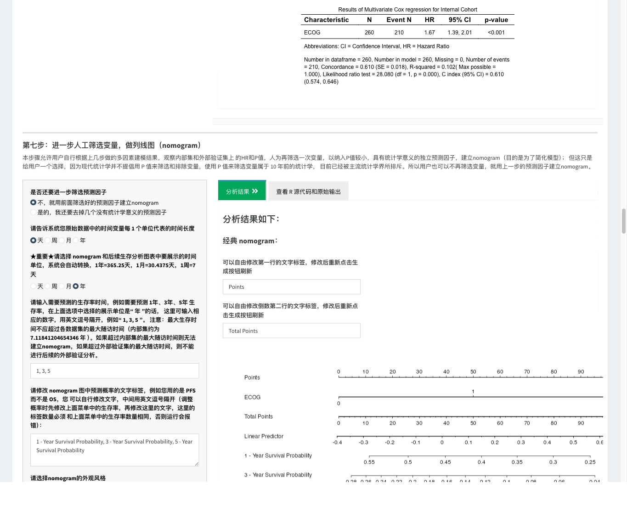Switch to 查看 R 源代码和原始输出 tab

tap(308, 191)
